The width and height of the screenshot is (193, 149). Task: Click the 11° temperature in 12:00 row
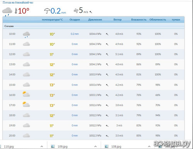coord(52,54)
